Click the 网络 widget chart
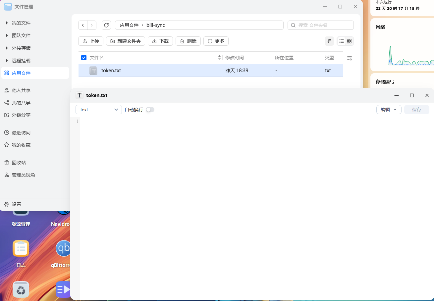Image resolution: width=434 pixels, height=301 pixels. click(411, 55)
